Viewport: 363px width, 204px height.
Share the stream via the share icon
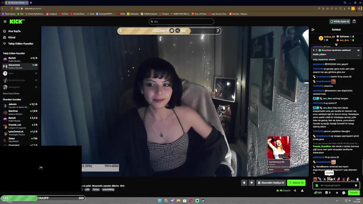295,190
